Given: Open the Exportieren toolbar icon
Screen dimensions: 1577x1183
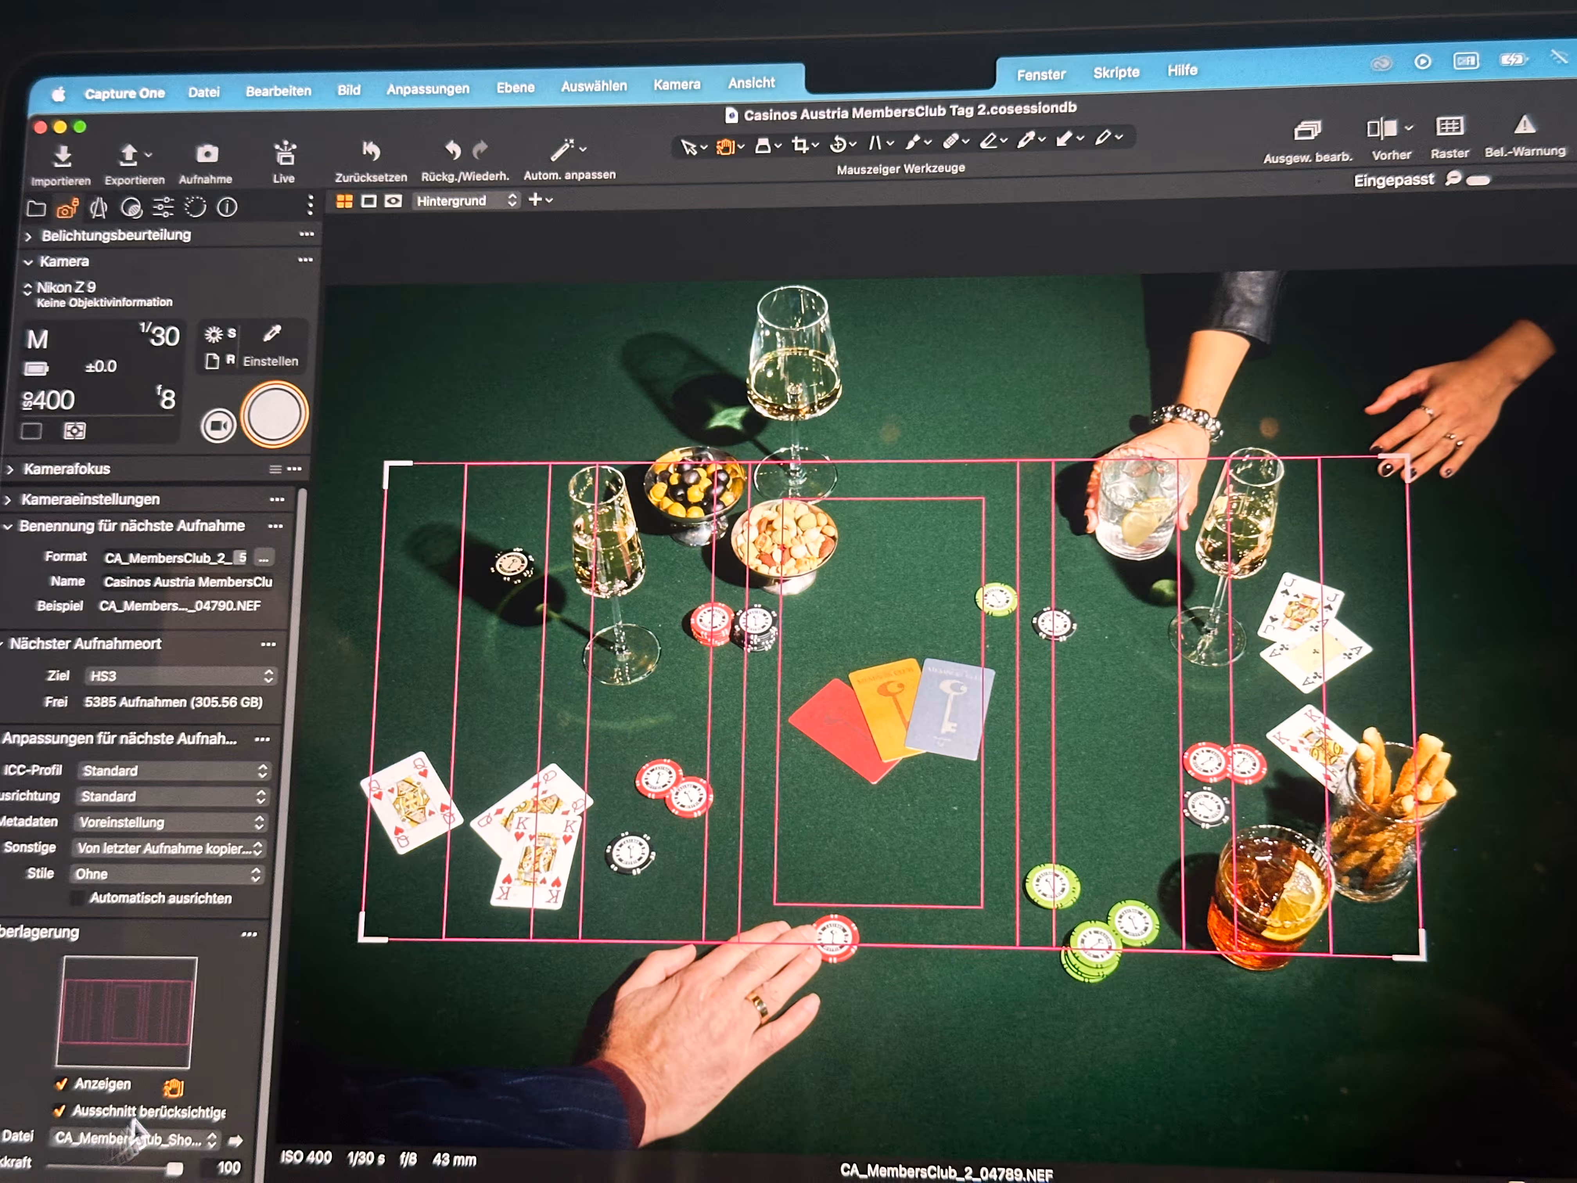Looking at the screenshot, I should click(x=128, y=155).
